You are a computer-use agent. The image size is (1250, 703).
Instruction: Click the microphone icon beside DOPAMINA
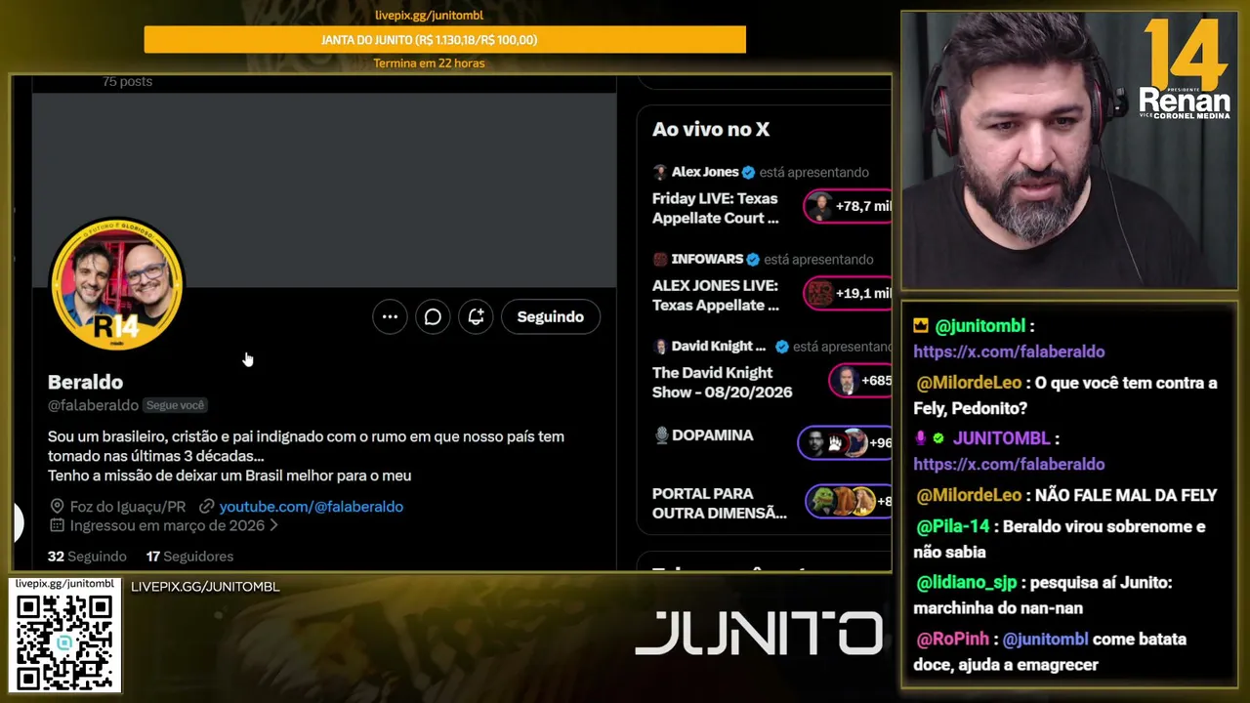click(661, 435)
